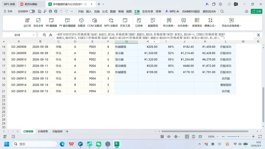265x149 pixels.
Task: Open the zoom percentage 100% dropdown
Action: click(x=218, y=136)
